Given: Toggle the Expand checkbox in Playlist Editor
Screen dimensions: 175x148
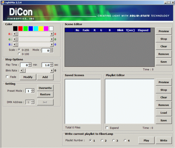Looking at the screenshot, I should (107, 128).
